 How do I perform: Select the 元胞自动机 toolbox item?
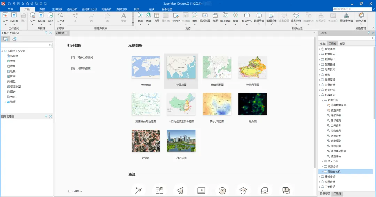(334, 172)
